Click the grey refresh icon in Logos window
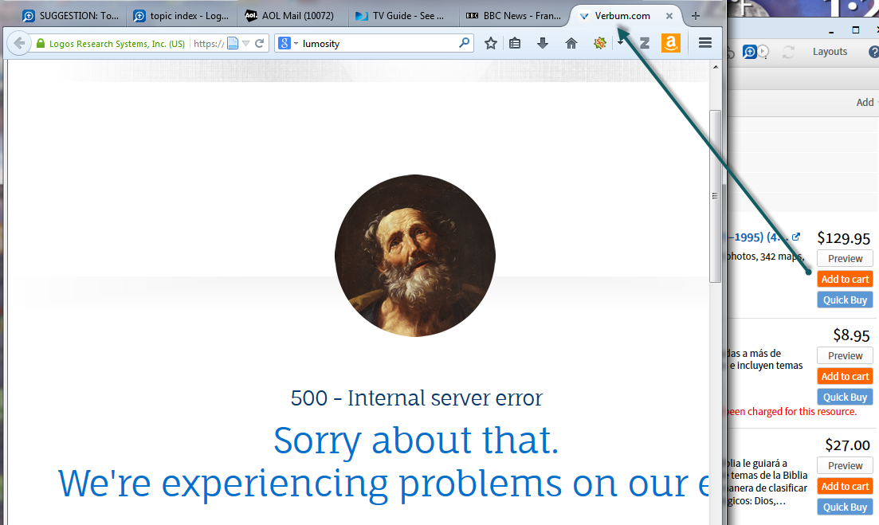 [788, 52]
